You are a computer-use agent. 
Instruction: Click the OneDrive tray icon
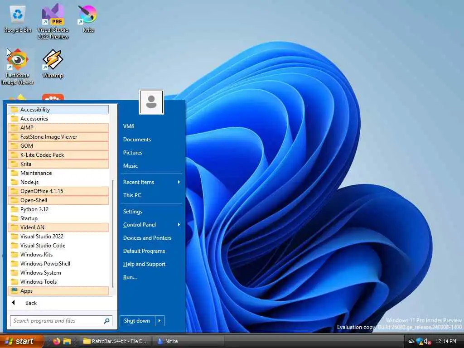[411, 341]
